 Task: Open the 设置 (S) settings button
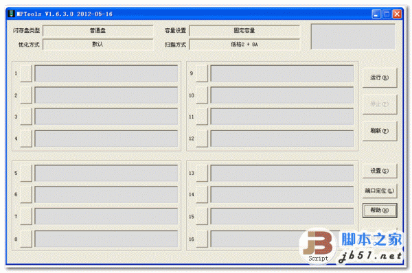coord(380,171)
